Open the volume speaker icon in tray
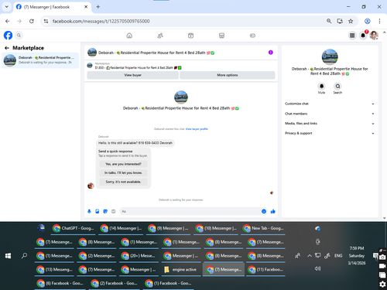 pos(317,268)
